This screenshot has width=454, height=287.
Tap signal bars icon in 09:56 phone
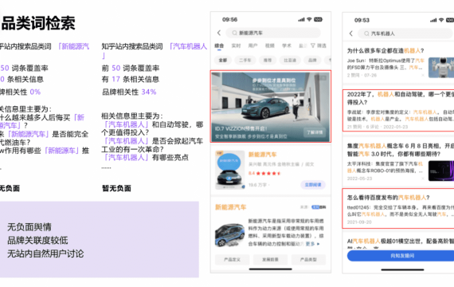301,19
